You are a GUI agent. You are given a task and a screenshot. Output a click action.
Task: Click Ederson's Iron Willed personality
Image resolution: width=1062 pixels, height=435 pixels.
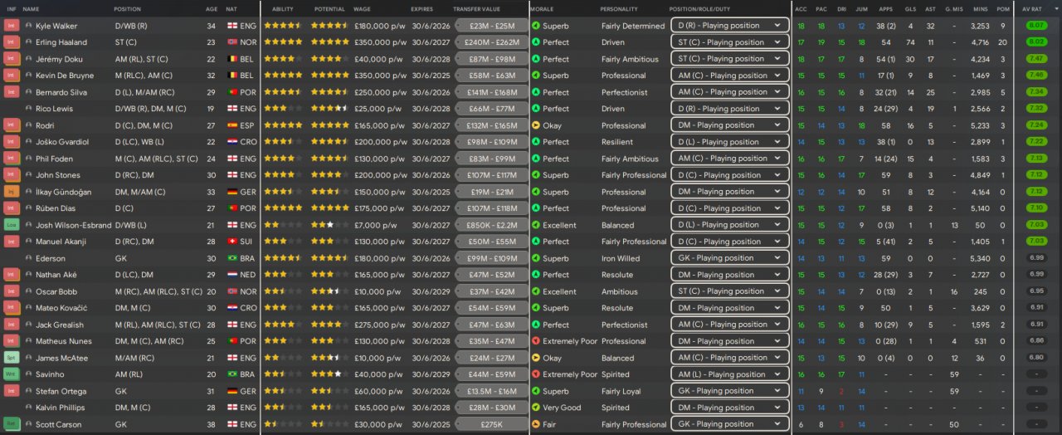[621, 258]
